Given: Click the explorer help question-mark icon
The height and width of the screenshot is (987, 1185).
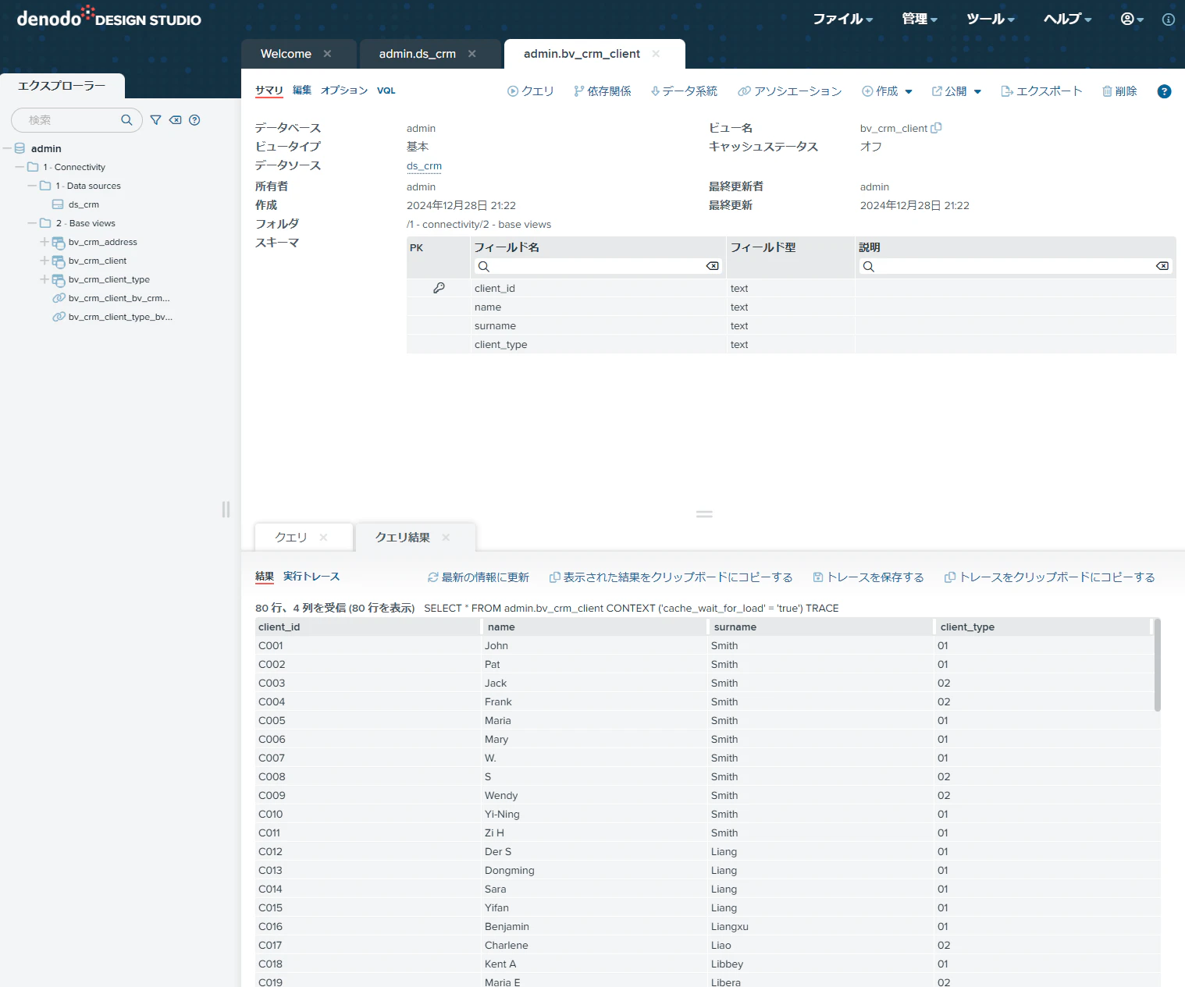Looking at the screenshot, I should point(195,120).
